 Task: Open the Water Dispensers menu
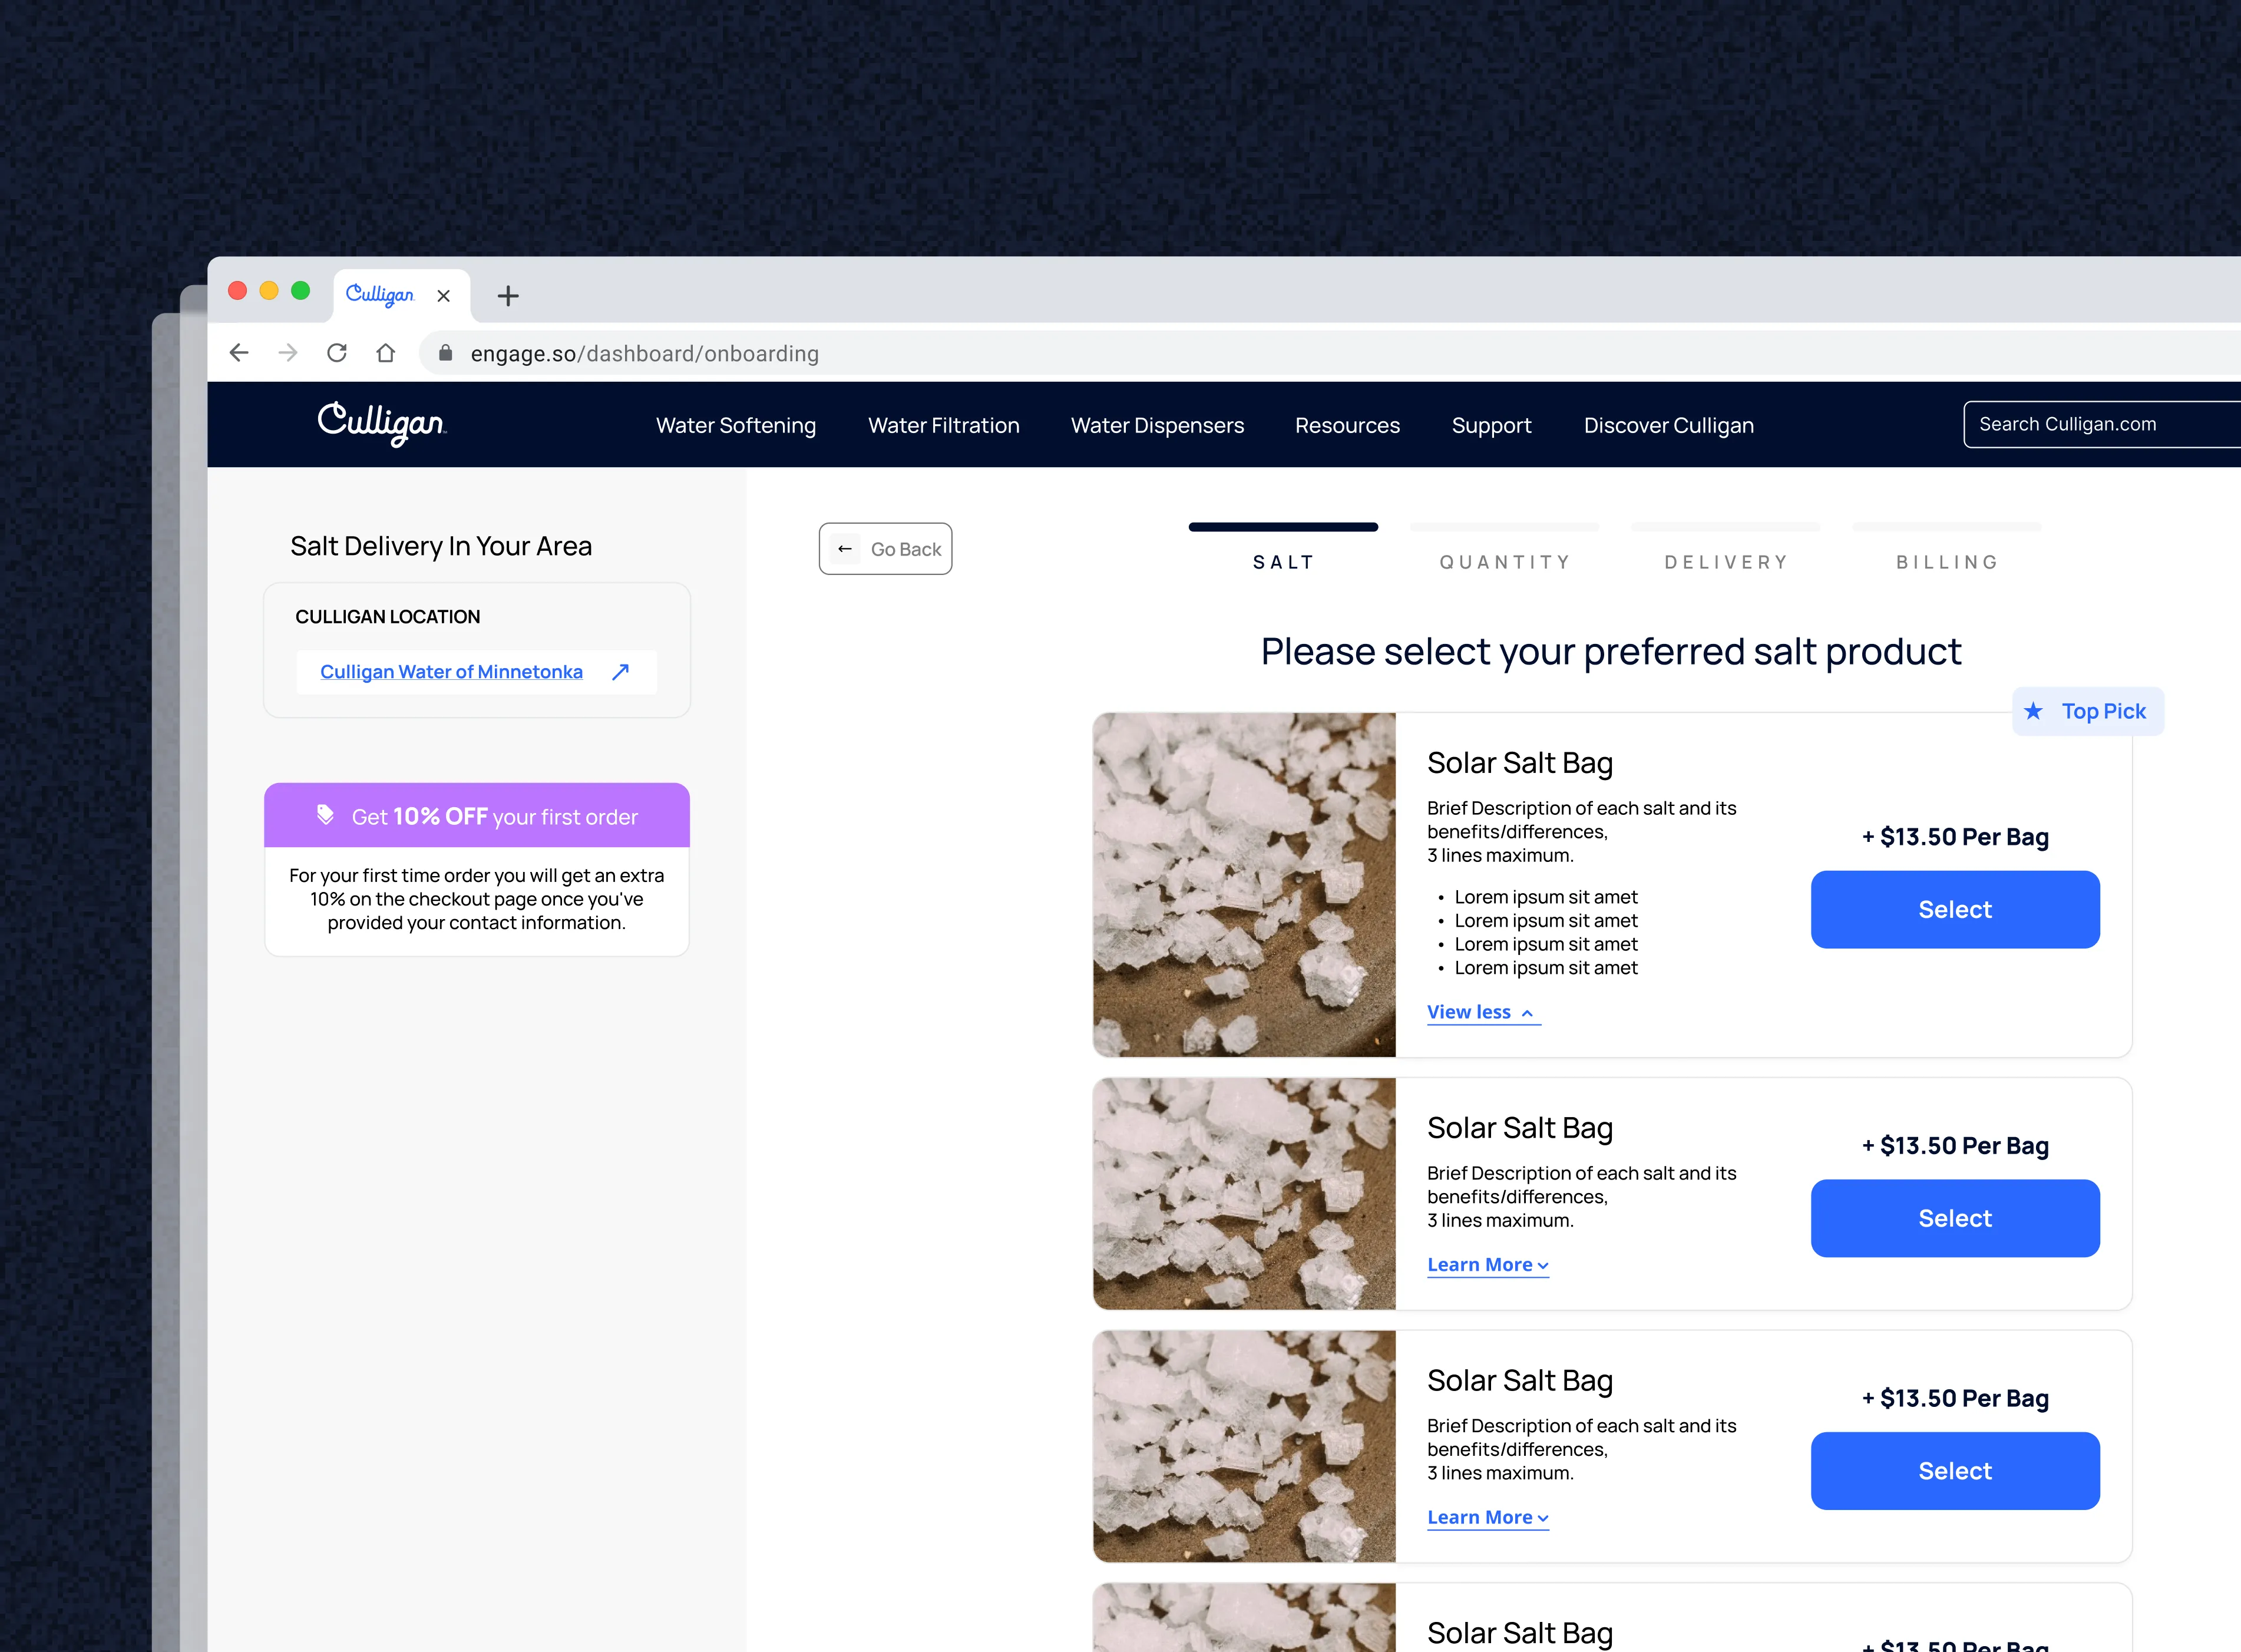tap(1158, 425)
